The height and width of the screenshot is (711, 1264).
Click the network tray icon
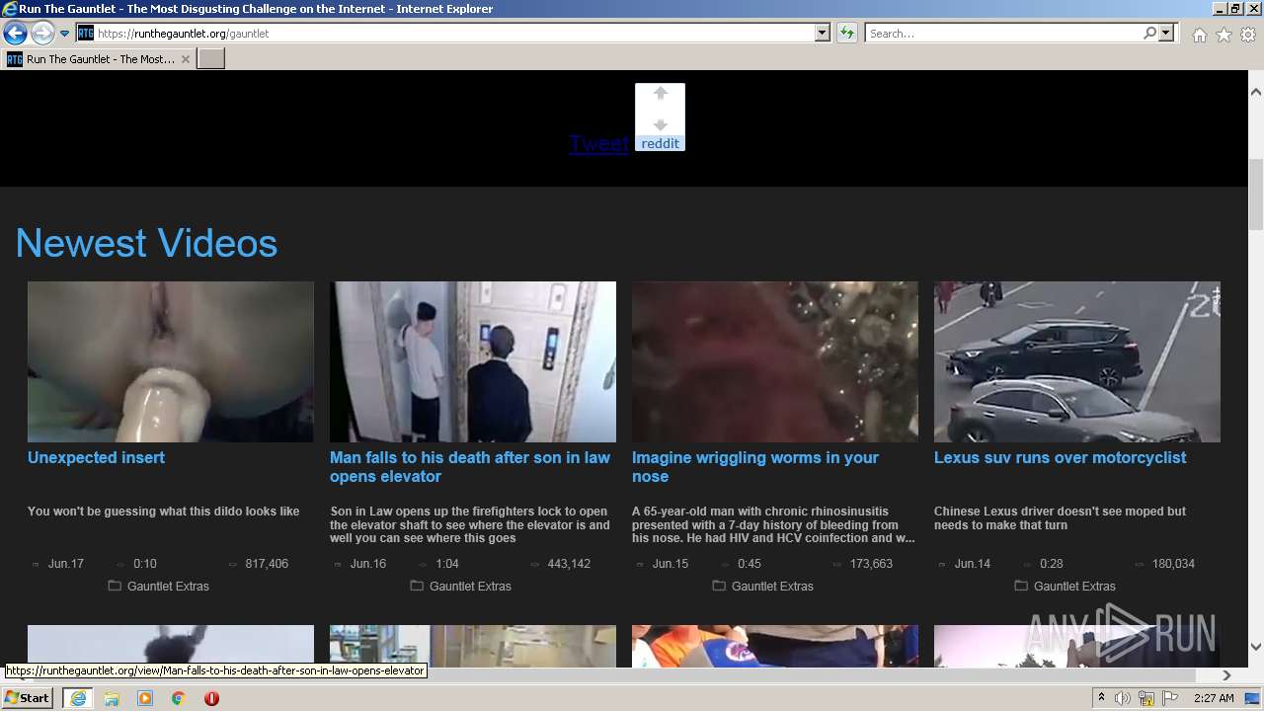pyautogui.click(x=1146, y=698)
